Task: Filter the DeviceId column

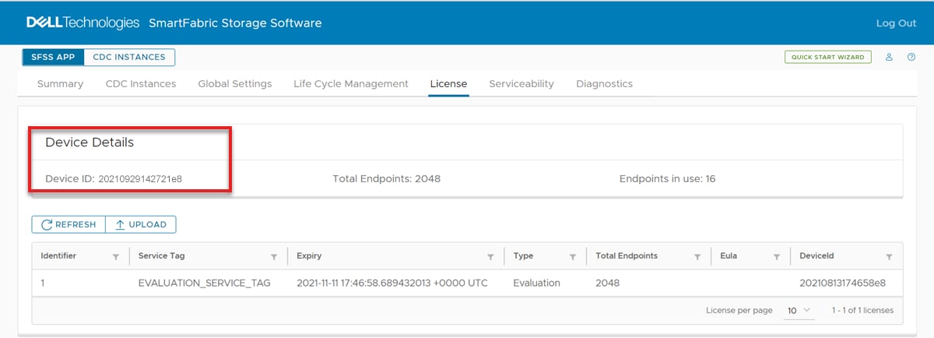Action: (x=890, y=256)
